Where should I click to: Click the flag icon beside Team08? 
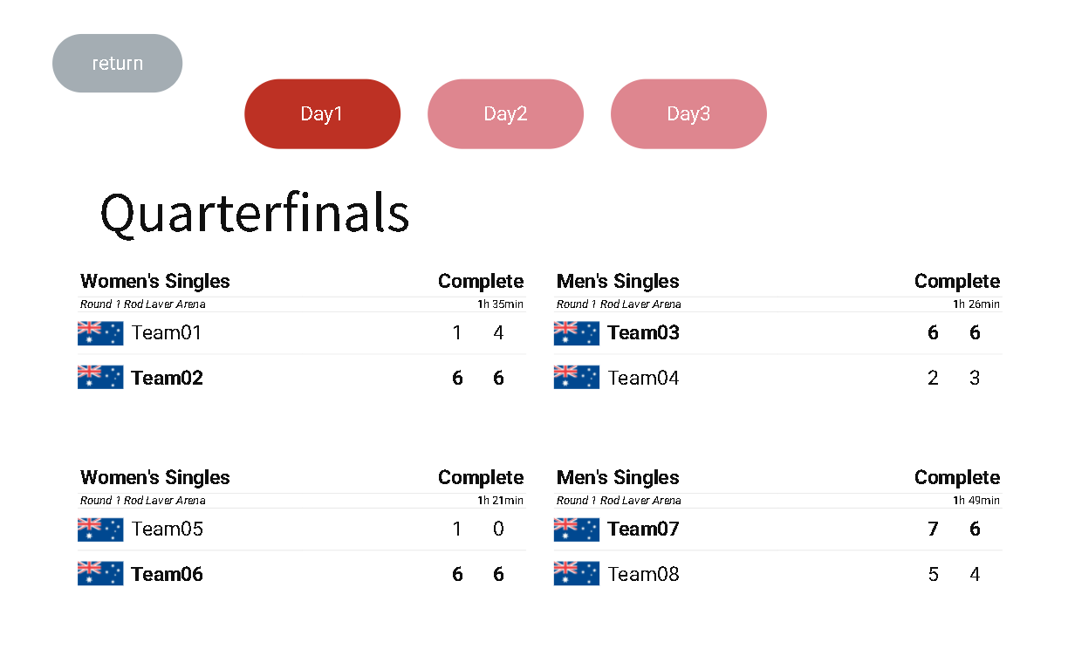(577, 574)
